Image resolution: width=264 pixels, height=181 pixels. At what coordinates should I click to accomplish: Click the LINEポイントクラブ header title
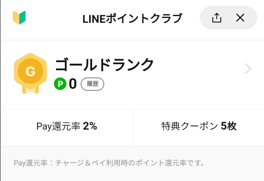(x=132, y=18)
